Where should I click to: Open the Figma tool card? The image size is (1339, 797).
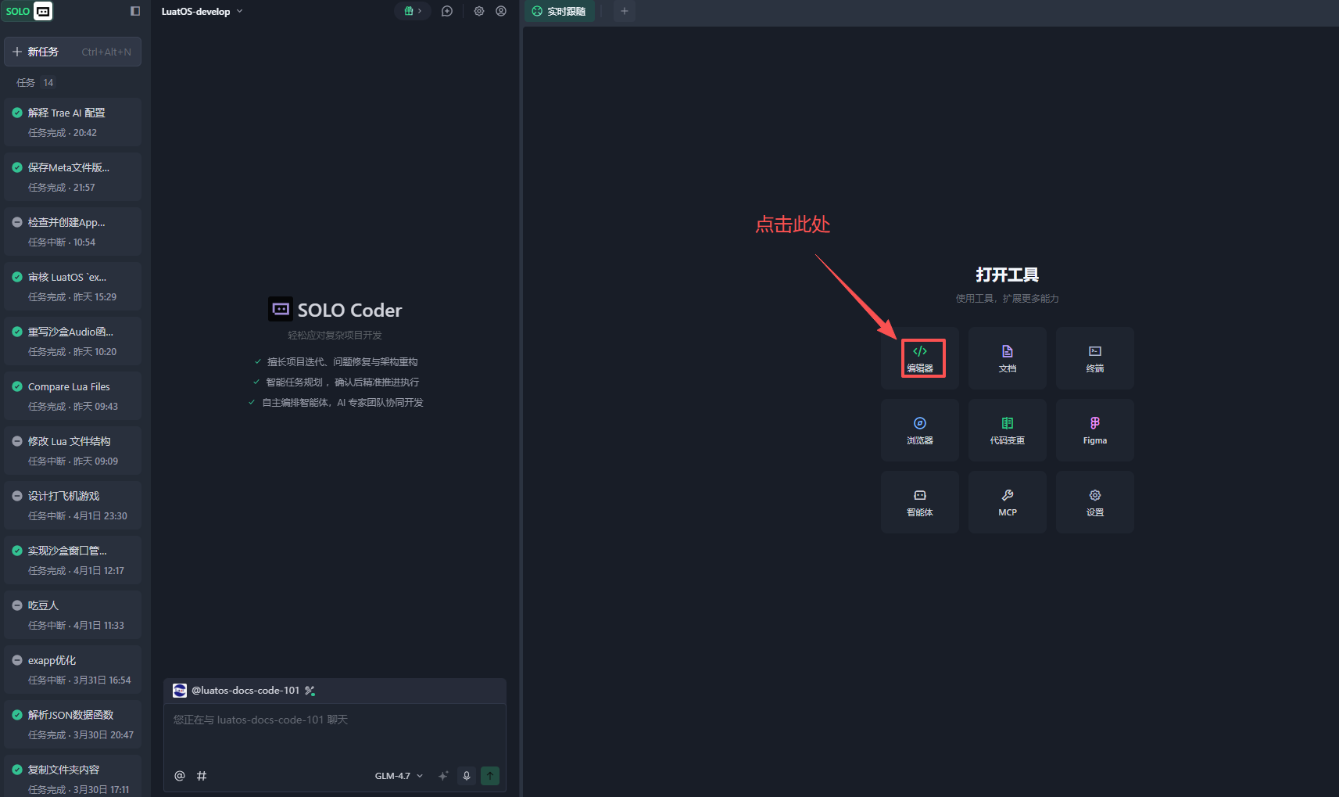coord(1095,430)
